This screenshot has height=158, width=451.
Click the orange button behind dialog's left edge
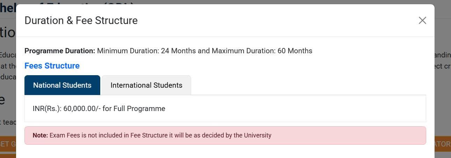(8, 144)
